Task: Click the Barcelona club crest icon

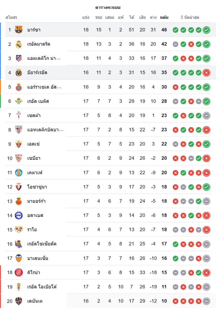Action: coord(19,30)
